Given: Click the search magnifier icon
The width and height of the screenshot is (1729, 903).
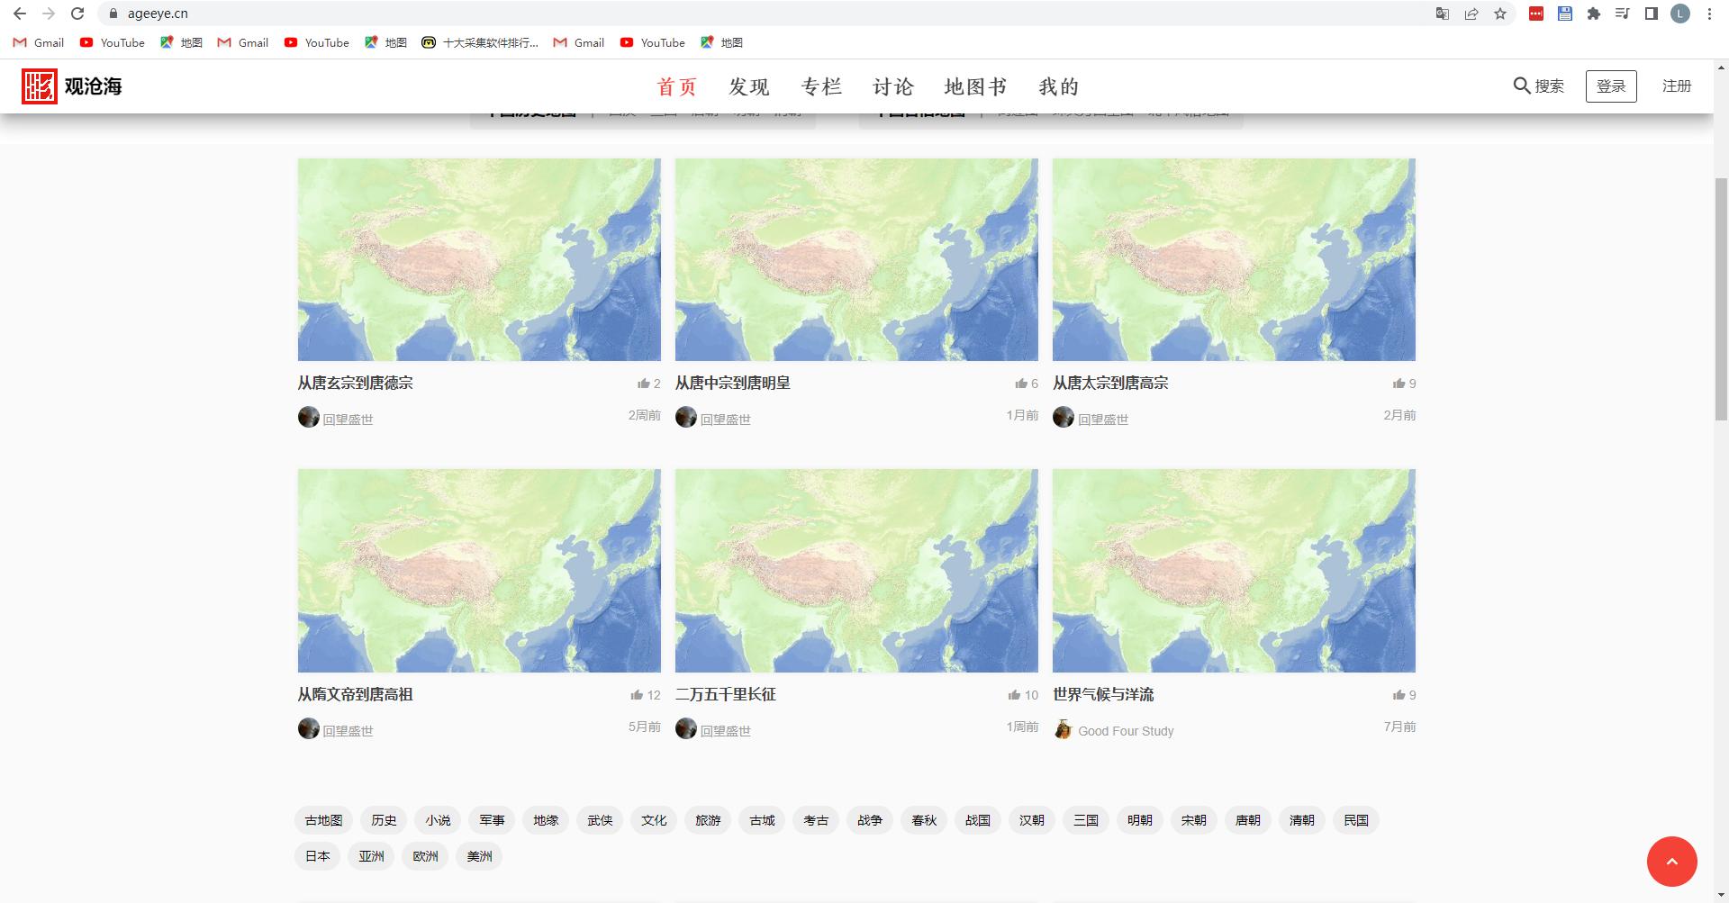Looking at the screenshot, I should coord(1521,86).
